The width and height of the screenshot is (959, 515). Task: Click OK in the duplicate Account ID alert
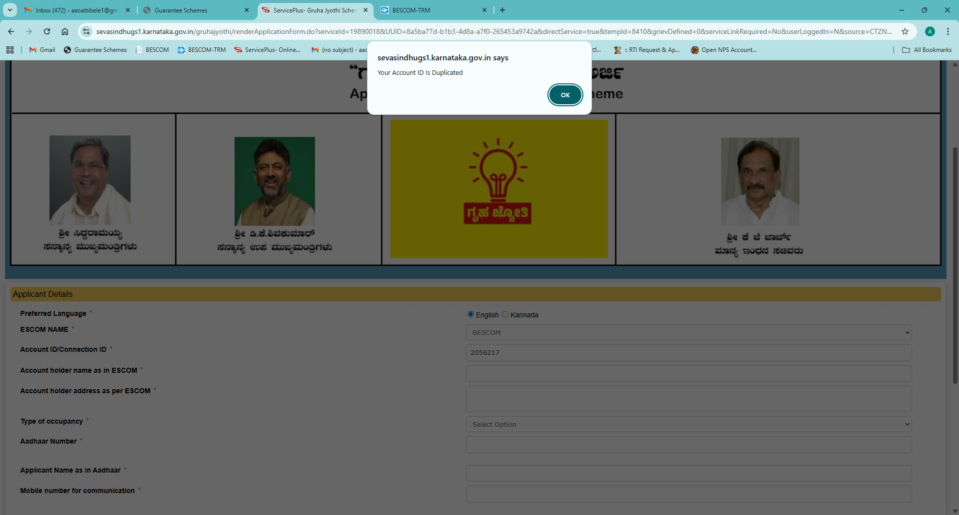point(565,95)
